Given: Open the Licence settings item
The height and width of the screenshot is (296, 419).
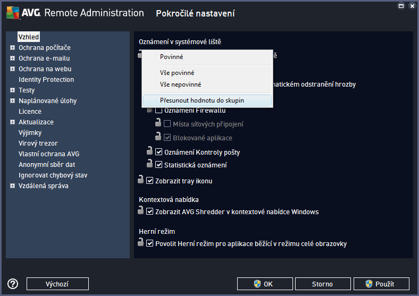Looking at the screenshot, I should (x=30, y=112).
